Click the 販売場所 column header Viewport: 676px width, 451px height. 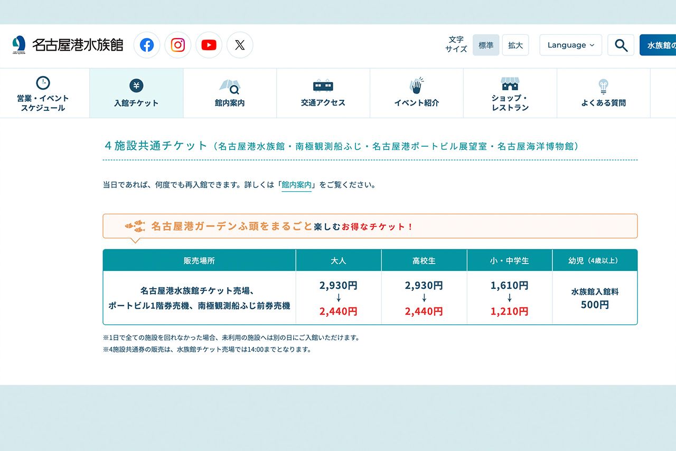pyautogui.click(x=199, y=260)
